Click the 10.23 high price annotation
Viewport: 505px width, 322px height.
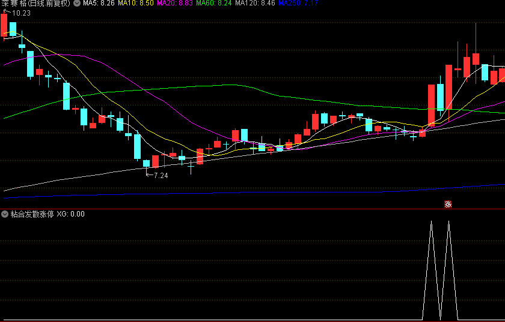[21, 13]
